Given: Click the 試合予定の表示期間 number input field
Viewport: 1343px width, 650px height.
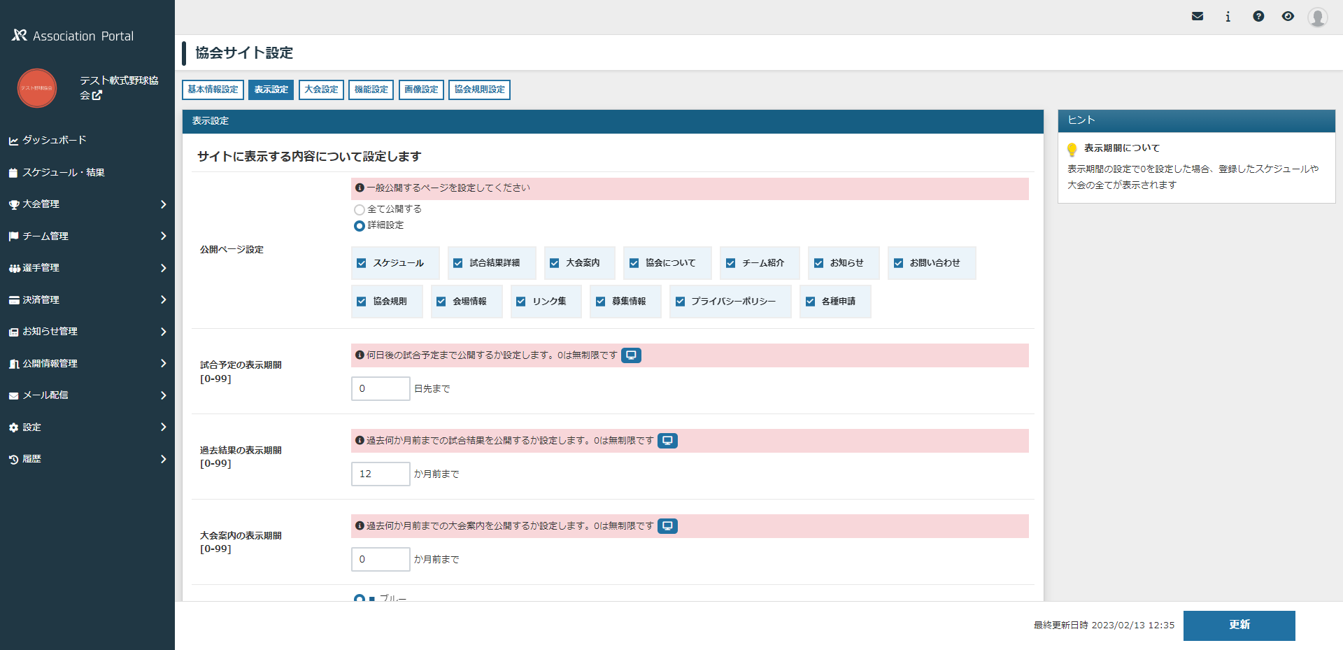Looking at the screenshot, I should (x=380, y=388).
